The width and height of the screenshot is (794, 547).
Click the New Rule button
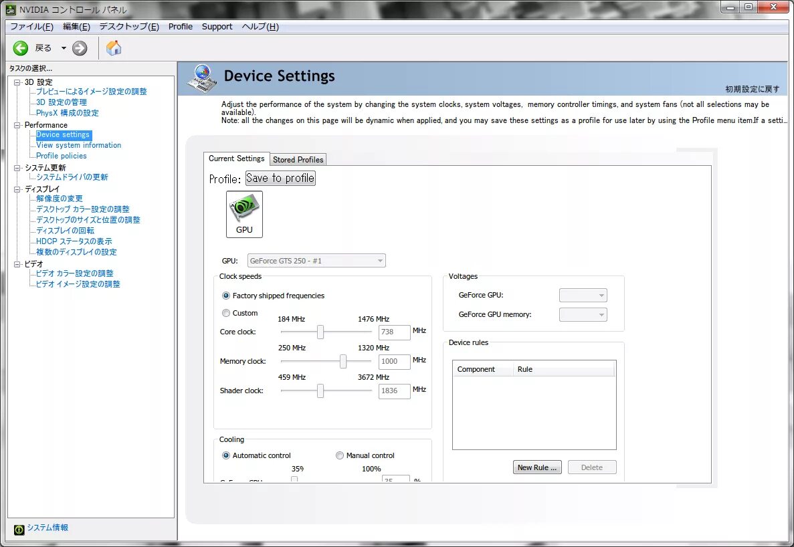(537, 467)
